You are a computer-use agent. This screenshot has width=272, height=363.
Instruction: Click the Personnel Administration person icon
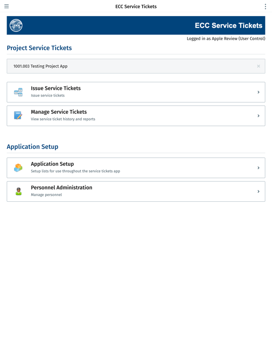coord(18,191)
